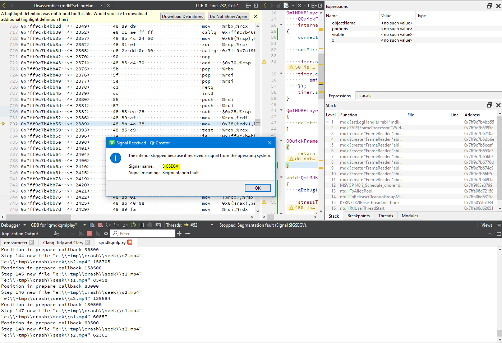
Task: Open the Threads tab in Stack panel
Action: click(x=386, y=216)
